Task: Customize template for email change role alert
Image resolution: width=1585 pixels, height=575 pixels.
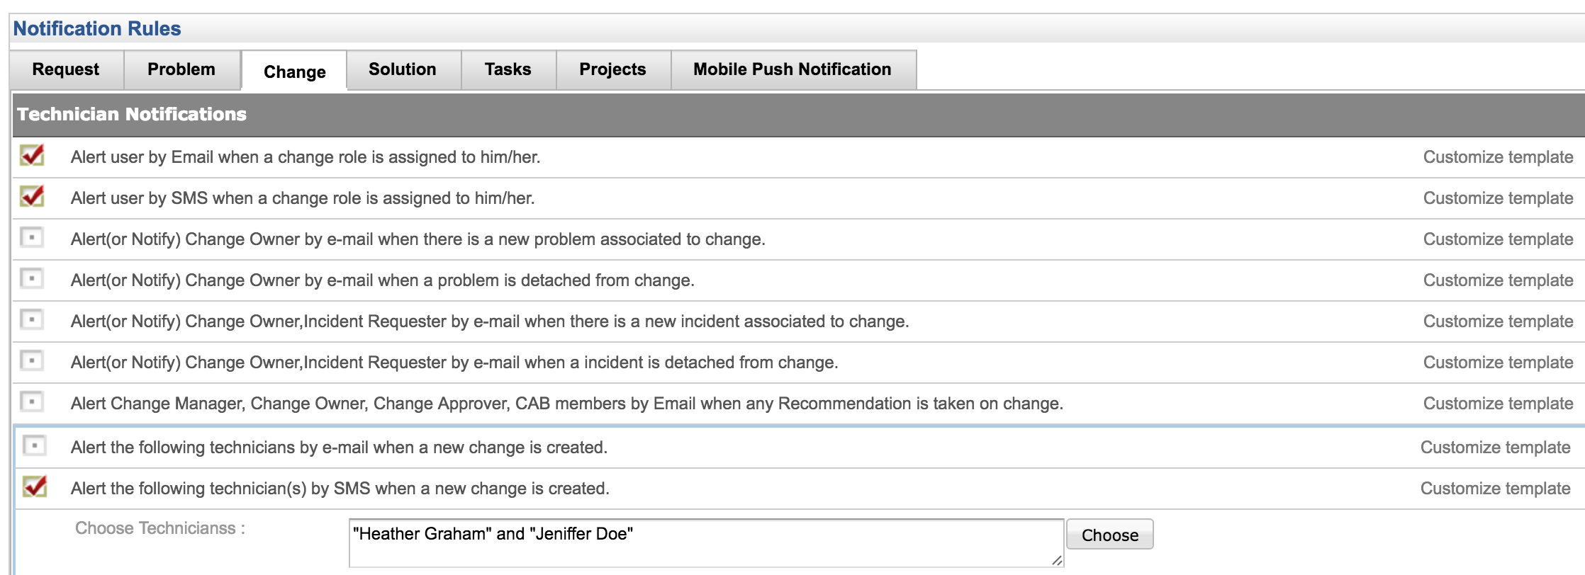Action: pos(1498,157)
